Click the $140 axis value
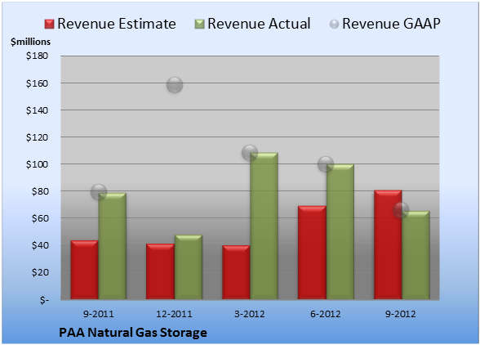The image size is (480, 345). click(x=37, y=110)
